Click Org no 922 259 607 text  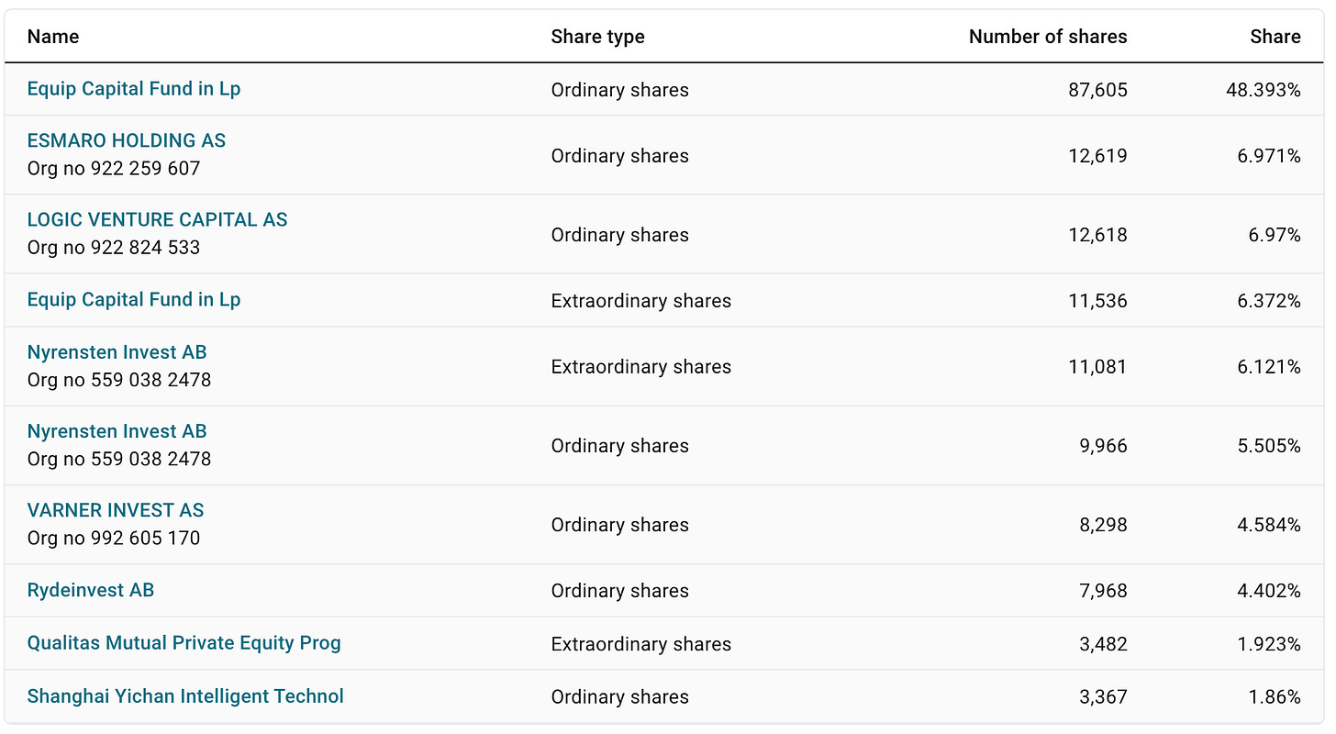click(114, 168)
